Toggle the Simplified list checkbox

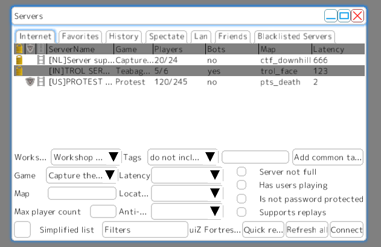tap(23, 229)
